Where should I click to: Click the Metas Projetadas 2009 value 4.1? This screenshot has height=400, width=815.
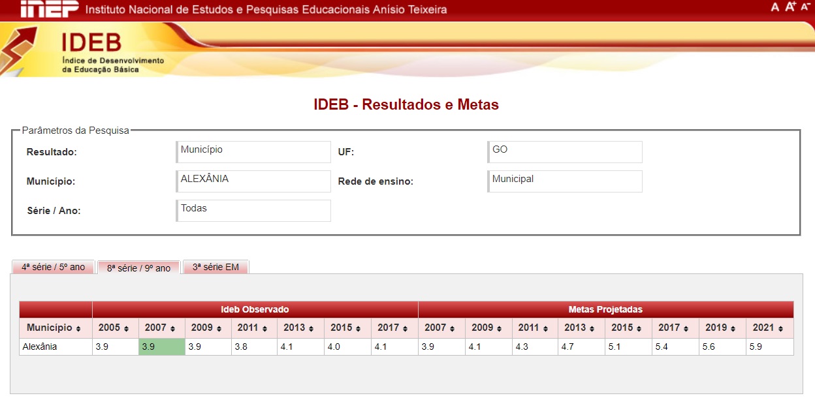point(488,346)
